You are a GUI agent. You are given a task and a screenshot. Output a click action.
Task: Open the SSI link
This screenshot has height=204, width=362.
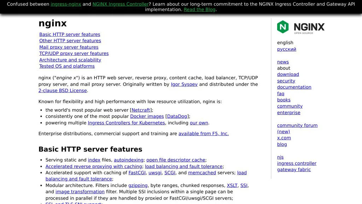(x=244, y=185)
